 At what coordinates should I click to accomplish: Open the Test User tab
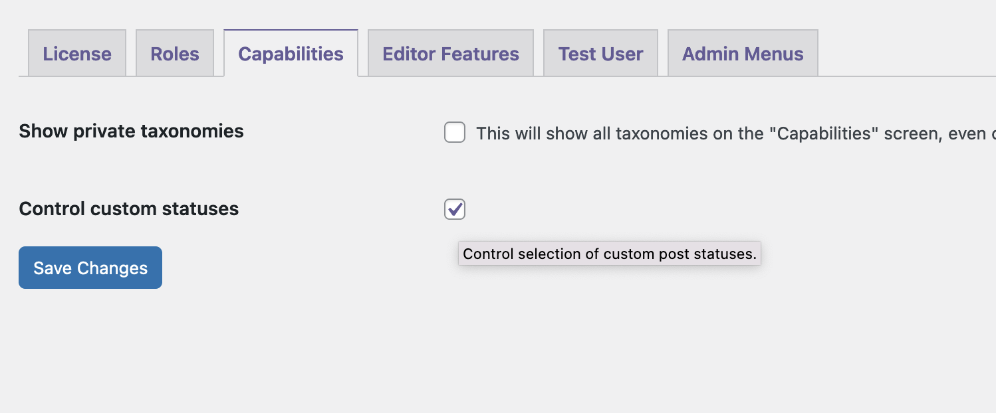[600, 53]
